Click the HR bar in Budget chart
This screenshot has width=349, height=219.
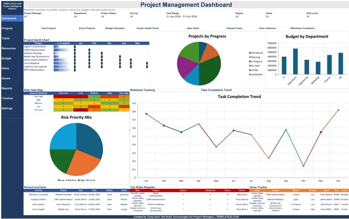click(341, 63)
